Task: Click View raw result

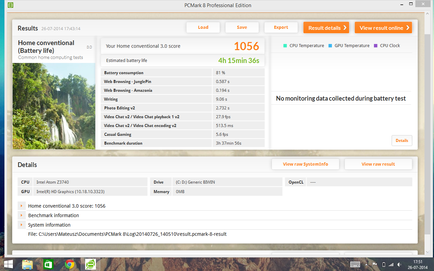Action: pos(378,164)
